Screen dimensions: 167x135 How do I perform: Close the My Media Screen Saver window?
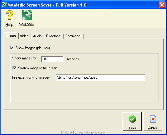[x=162, y=5]
